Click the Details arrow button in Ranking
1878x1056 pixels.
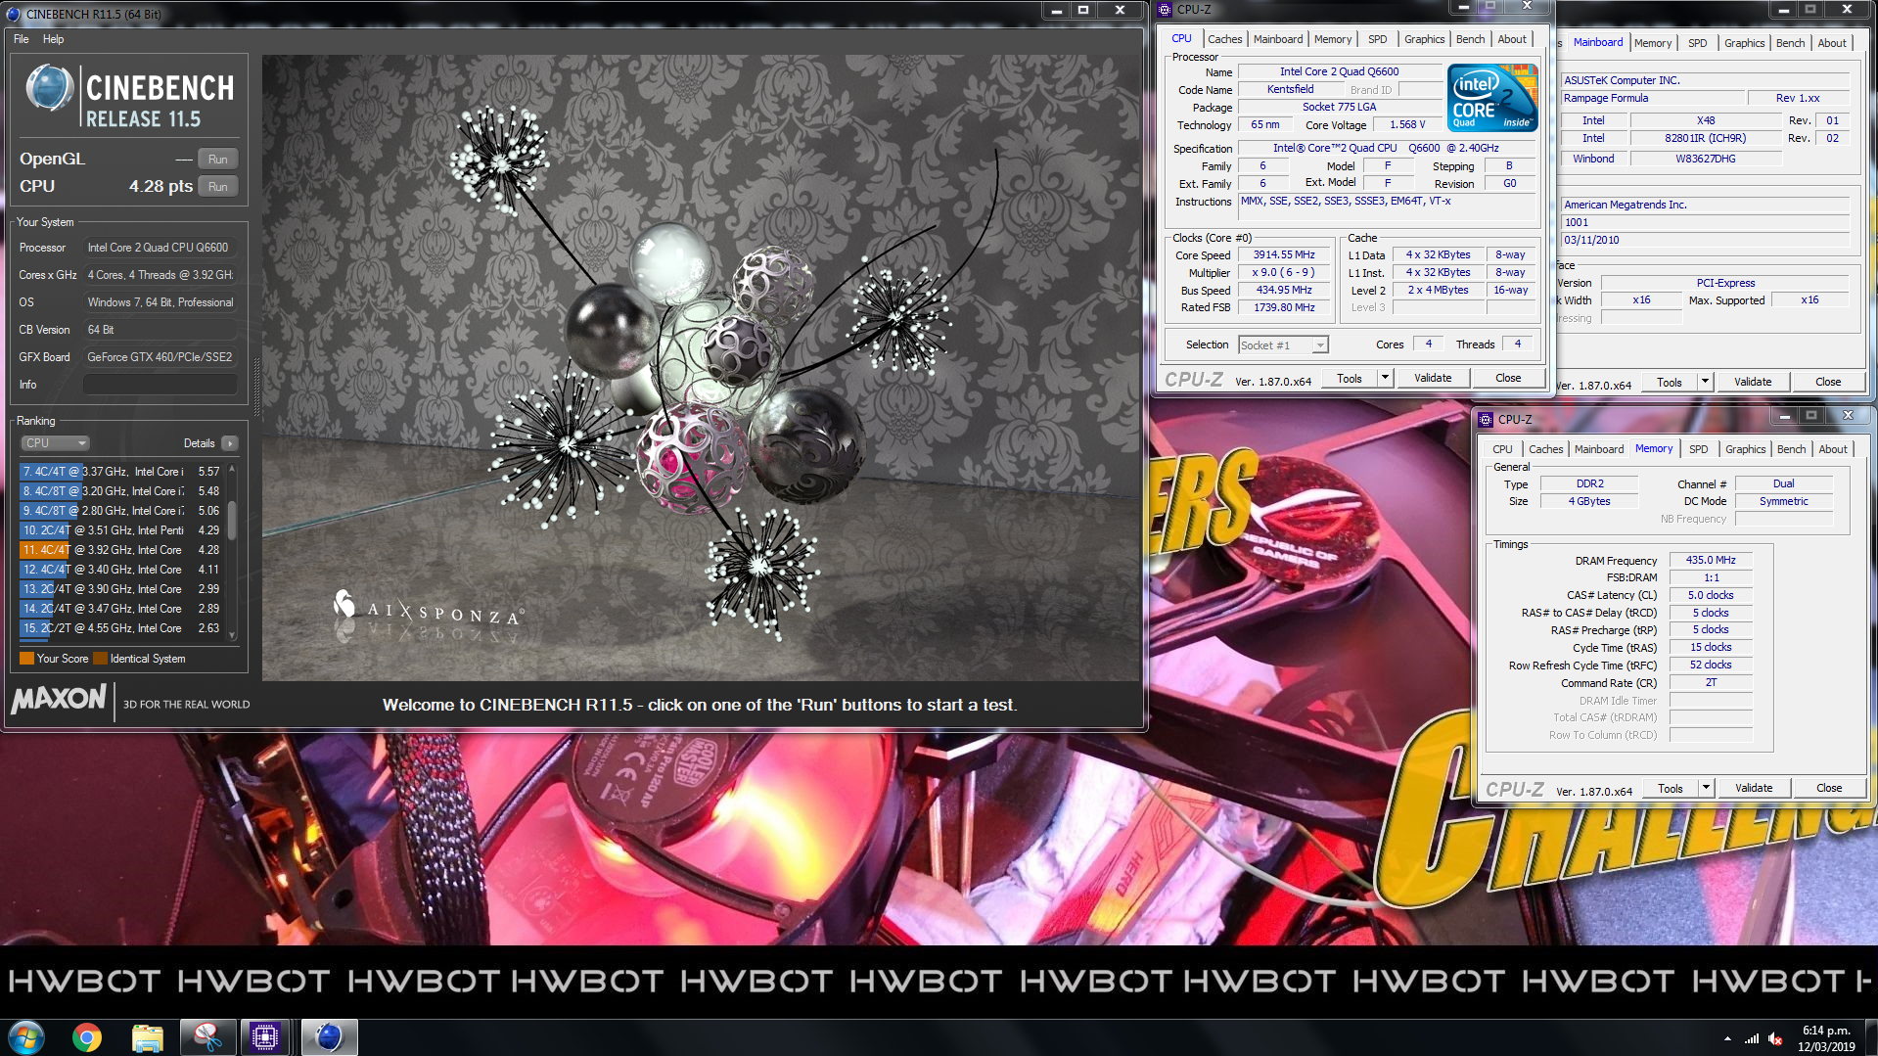230,443
